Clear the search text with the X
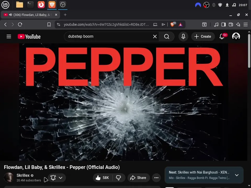251x188 pixels. click(155, 37)
